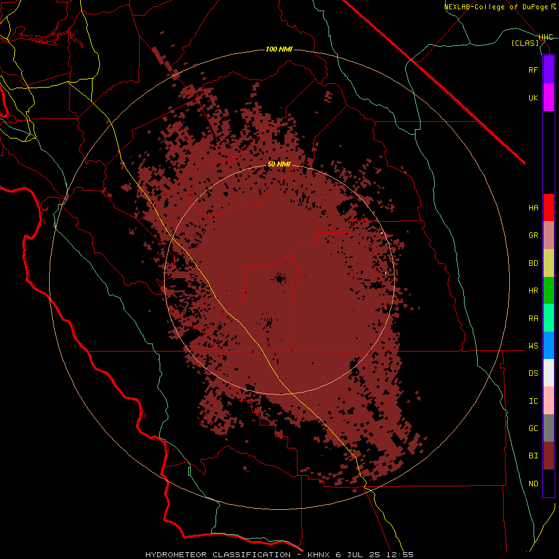This screenshot has height=559, width=559.
Task: Pick the RA light-green legend swatch
Action: [x=548, y=318]
